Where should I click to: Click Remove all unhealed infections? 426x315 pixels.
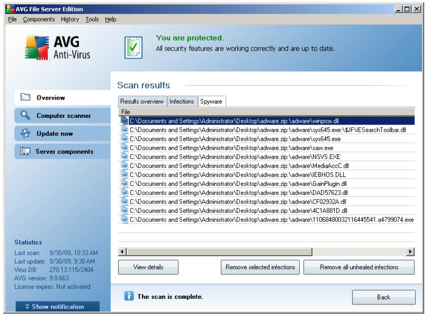(x=359, y=267)
